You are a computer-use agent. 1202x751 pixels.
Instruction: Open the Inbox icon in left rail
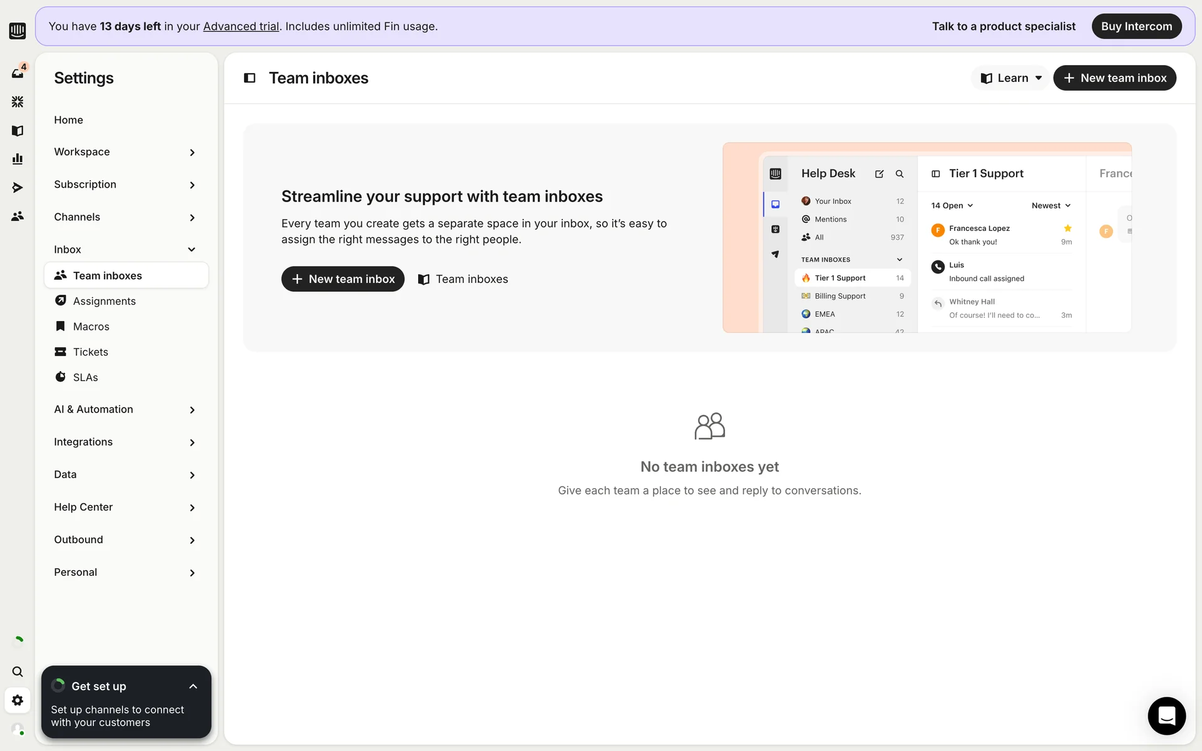pos(18,73)
